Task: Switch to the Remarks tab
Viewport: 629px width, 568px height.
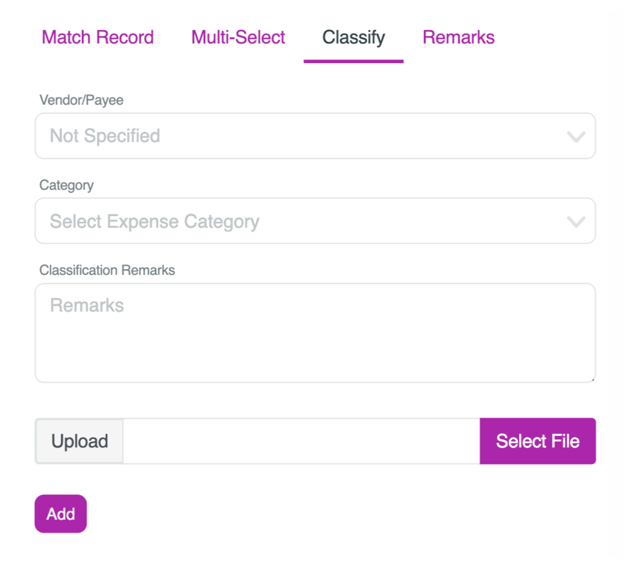Action: [x=458, y=37]
